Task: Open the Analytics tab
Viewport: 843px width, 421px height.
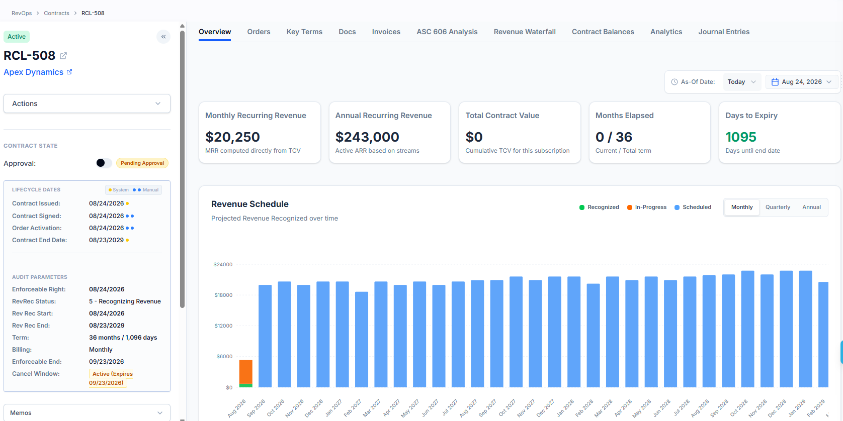Action: point(666,32)
